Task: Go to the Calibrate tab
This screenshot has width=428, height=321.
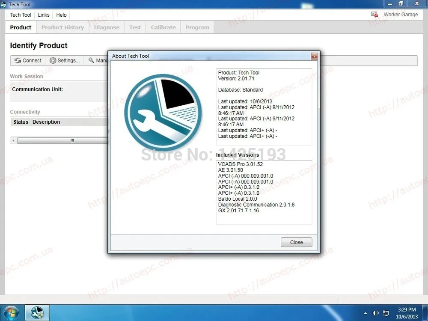Action: (x=163, y=27)
